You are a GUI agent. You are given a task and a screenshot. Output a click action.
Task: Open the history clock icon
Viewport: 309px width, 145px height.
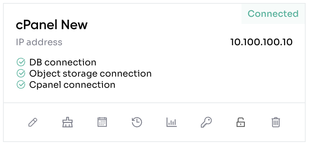(137, 122)
